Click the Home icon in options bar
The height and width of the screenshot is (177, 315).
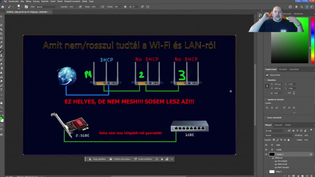click(x=2, y=6)
